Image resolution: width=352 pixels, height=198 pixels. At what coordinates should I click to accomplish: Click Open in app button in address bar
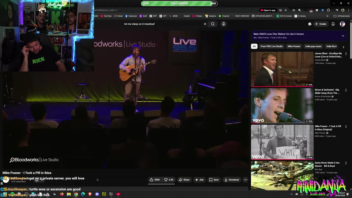coord(268,10)
